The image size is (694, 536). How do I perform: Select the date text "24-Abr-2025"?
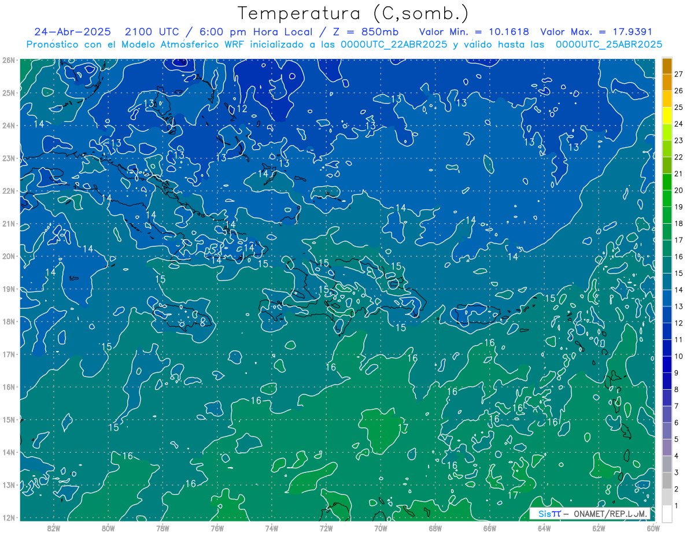click(x=72, y=32)
